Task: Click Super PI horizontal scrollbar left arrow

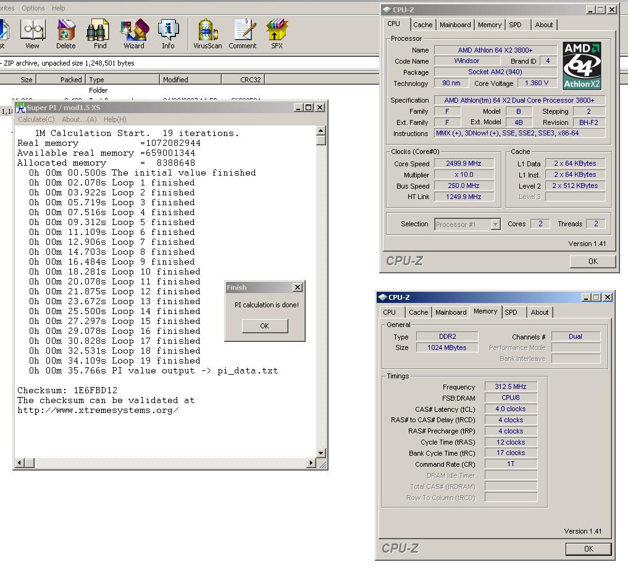Action: pyautogui.click(x=19, y=463)
